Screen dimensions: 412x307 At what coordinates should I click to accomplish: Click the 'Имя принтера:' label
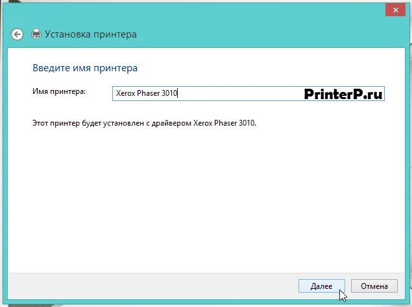pos(59,91)
